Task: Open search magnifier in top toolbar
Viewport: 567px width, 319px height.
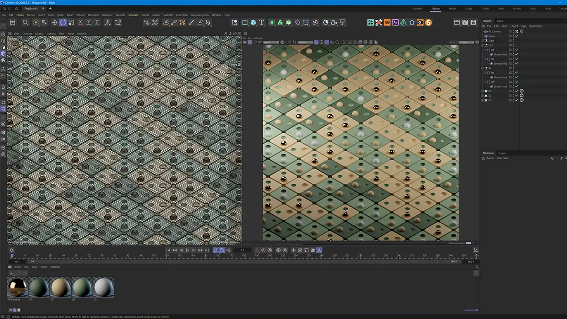Action: pos(26,23)
